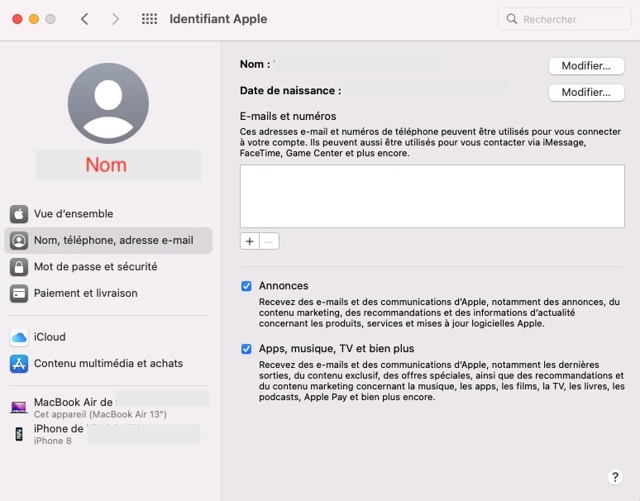640x501 pixels.
Task: Click the iPhone 8 subtitle text
Action: tap(53, 441)
